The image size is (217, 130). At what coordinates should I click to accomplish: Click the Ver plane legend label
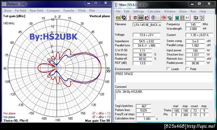[9, 117]
